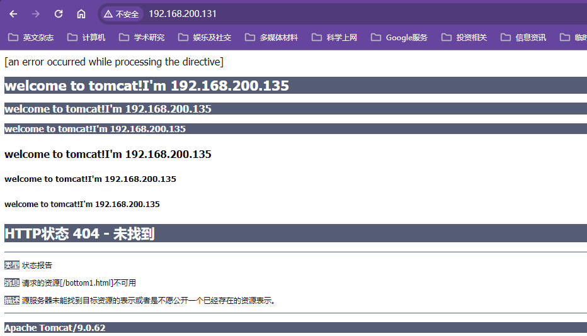Viewport: 587px width, 336px height.
Task: Click the 不安全 security warning chip
Action: coord(122,14)
